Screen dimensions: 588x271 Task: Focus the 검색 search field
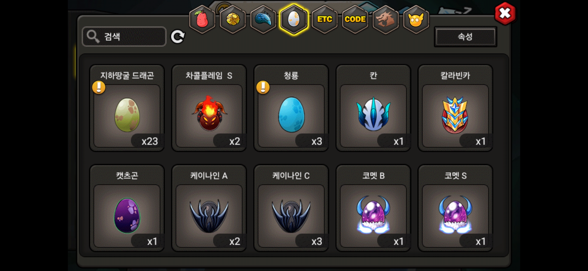124,37
